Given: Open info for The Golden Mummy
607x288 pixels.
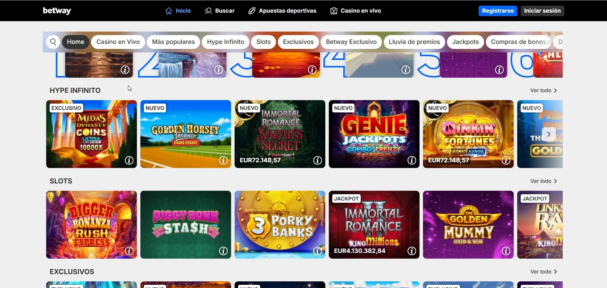Looking at the screenshot, I should click(506, 251).
